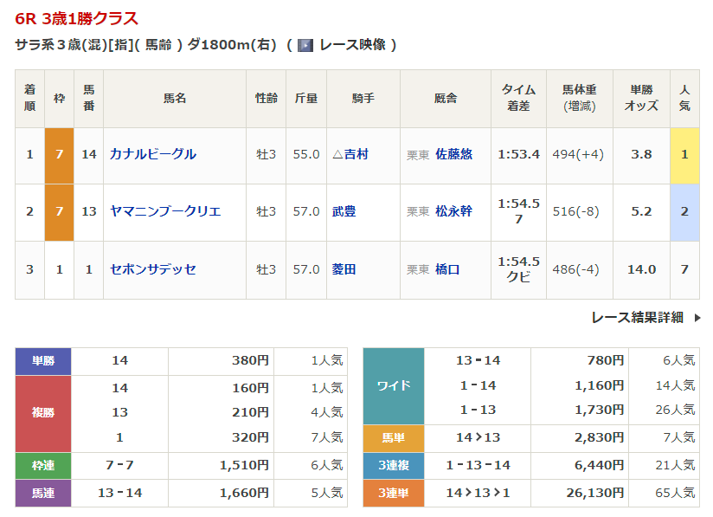Click the red 複勝 payout label
Viewport: 713px width, 517px height.
(x=43, y=412)
